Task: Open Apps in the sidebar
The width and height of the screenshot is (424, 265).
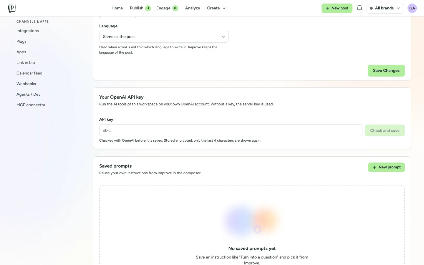Action: click(21, 52)
